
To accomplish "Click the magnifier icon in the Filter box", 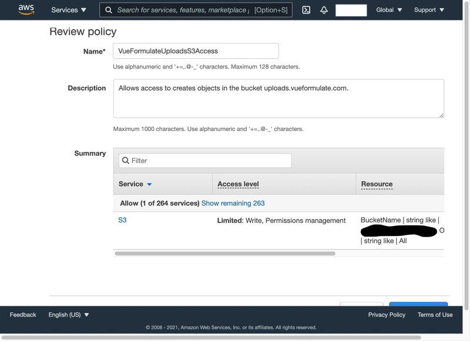I will [x=126, y=160].
